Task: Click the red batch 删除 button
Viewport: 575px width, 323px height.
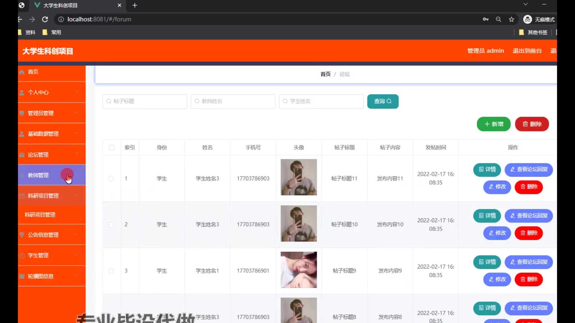Action: click(x=532, y=124)
